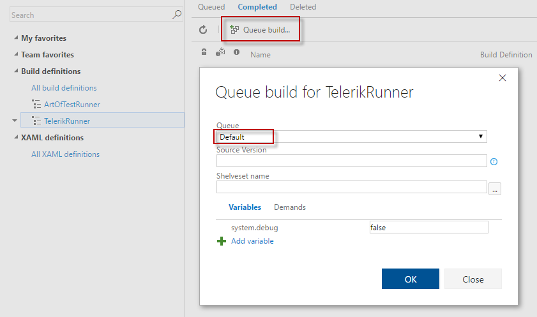The image size is (537, 317).
Task: Select the Demands tab in dialog
Action: pos(290,207)
